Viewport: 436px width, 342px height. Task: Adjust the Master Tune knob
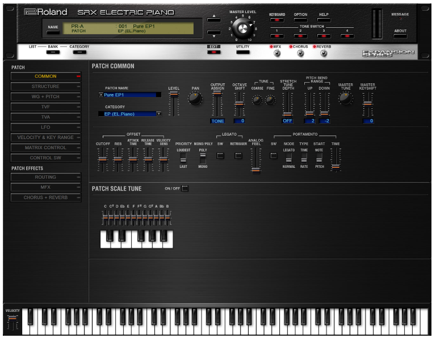(346, 98)
